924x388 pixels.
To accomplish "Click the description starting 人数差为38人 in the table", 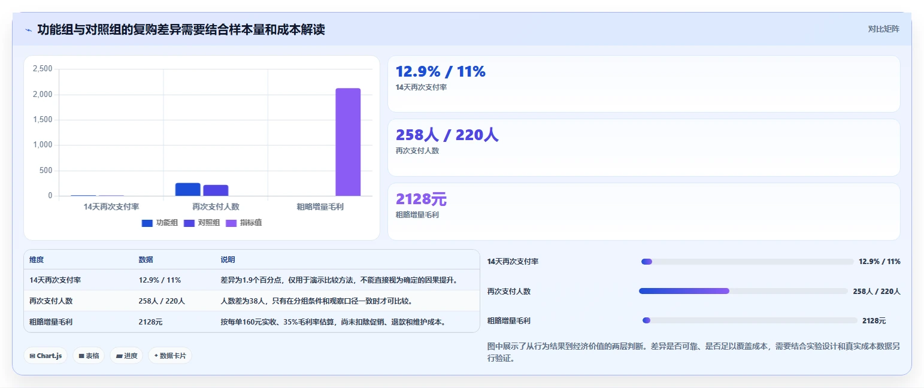I will 316,301.
